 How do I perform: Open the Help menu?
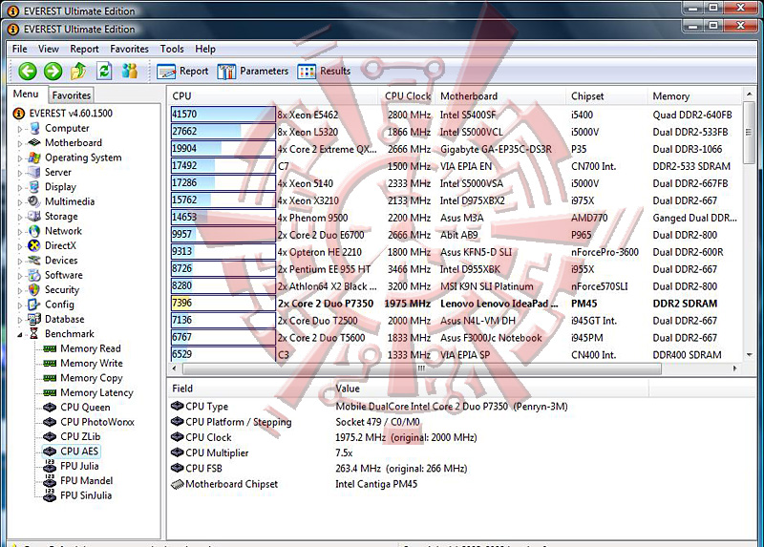click(x=205, y=49)
